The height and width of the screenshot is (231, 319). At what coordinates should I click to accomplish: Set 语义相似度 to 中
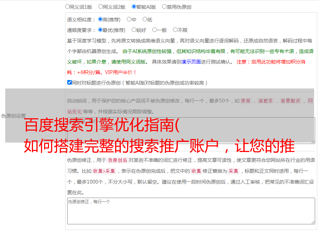pyautogui.click(x=129, y=19)
